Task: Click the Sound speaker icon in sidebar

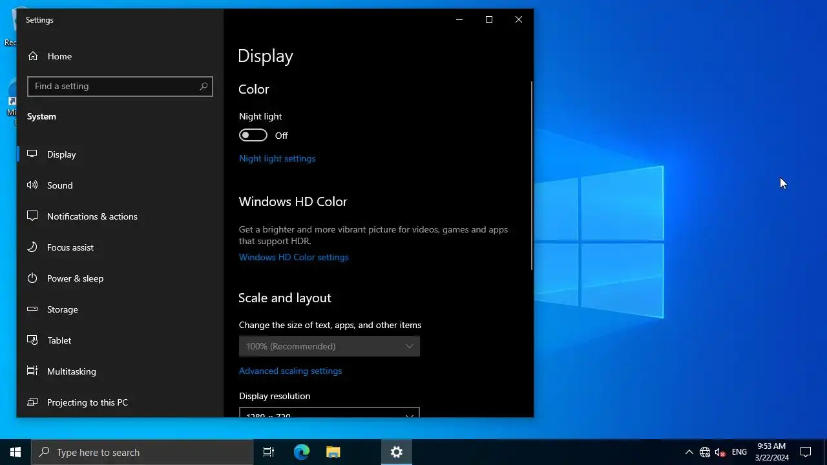Action: 32,185
